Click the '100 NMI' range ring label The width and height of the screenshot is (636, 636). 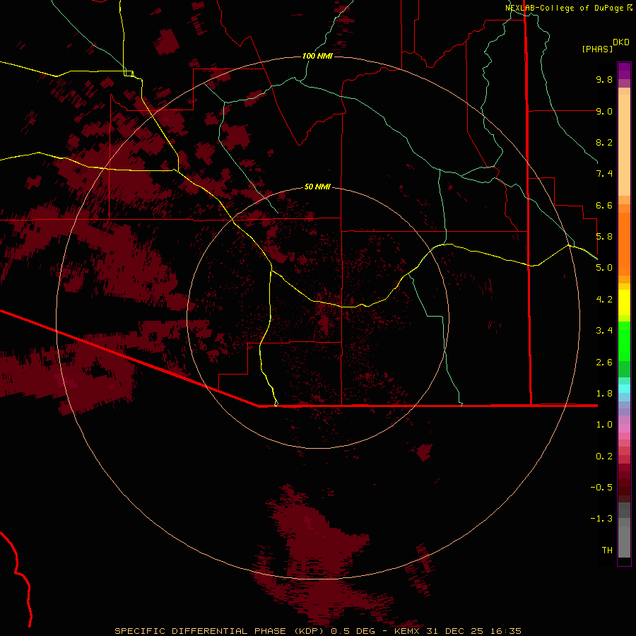point(317,56)
